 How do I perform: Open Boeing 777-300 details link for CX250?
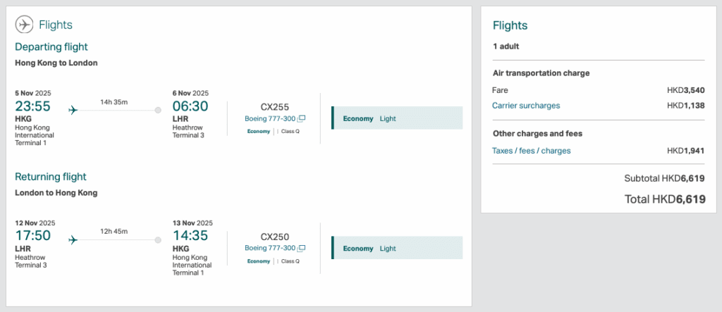pos(270,248)
